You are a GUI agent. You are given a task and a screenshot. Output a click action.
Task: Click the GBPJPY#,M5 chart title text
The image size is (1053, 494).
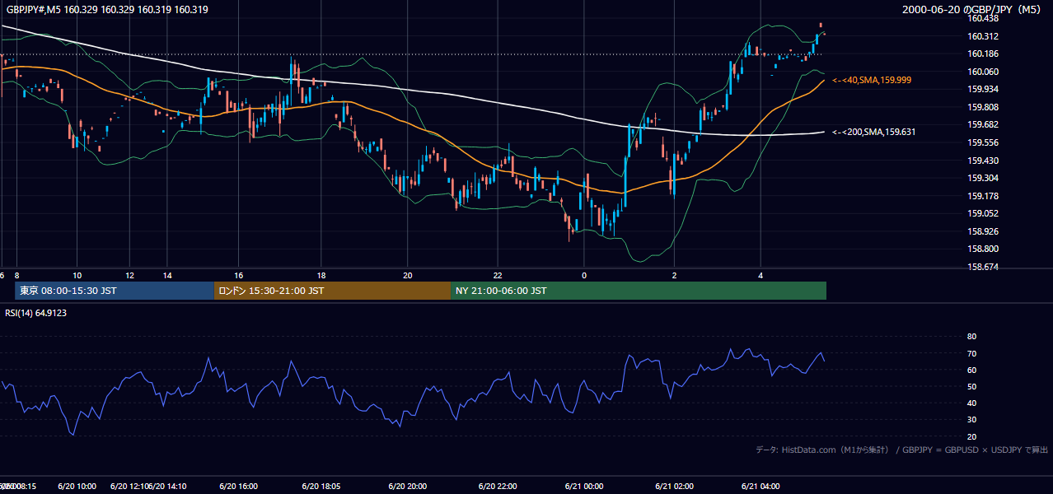107,10
